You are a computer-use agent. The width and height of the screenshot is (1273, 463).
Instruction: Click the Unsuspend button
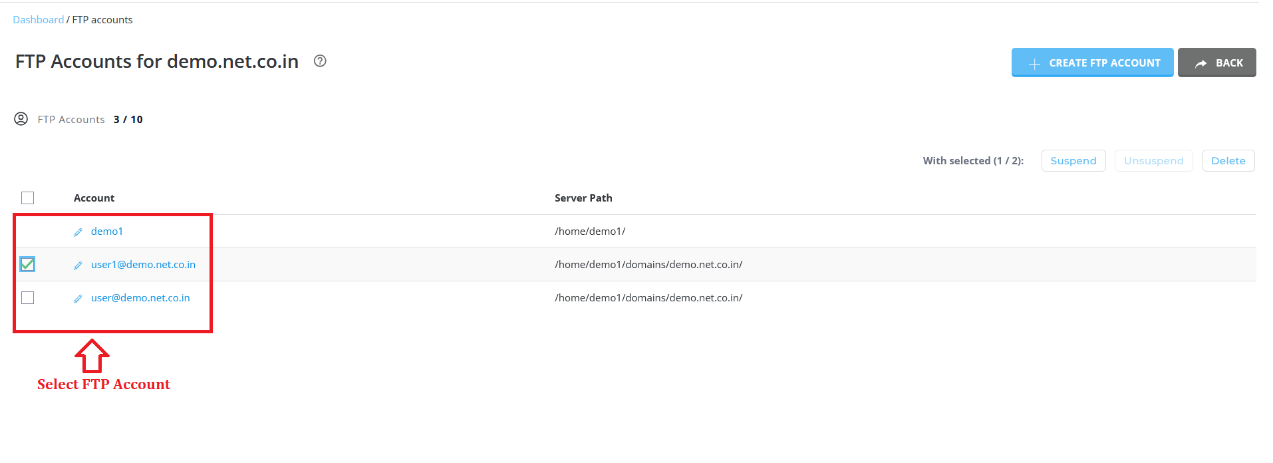coord(1154,161)
